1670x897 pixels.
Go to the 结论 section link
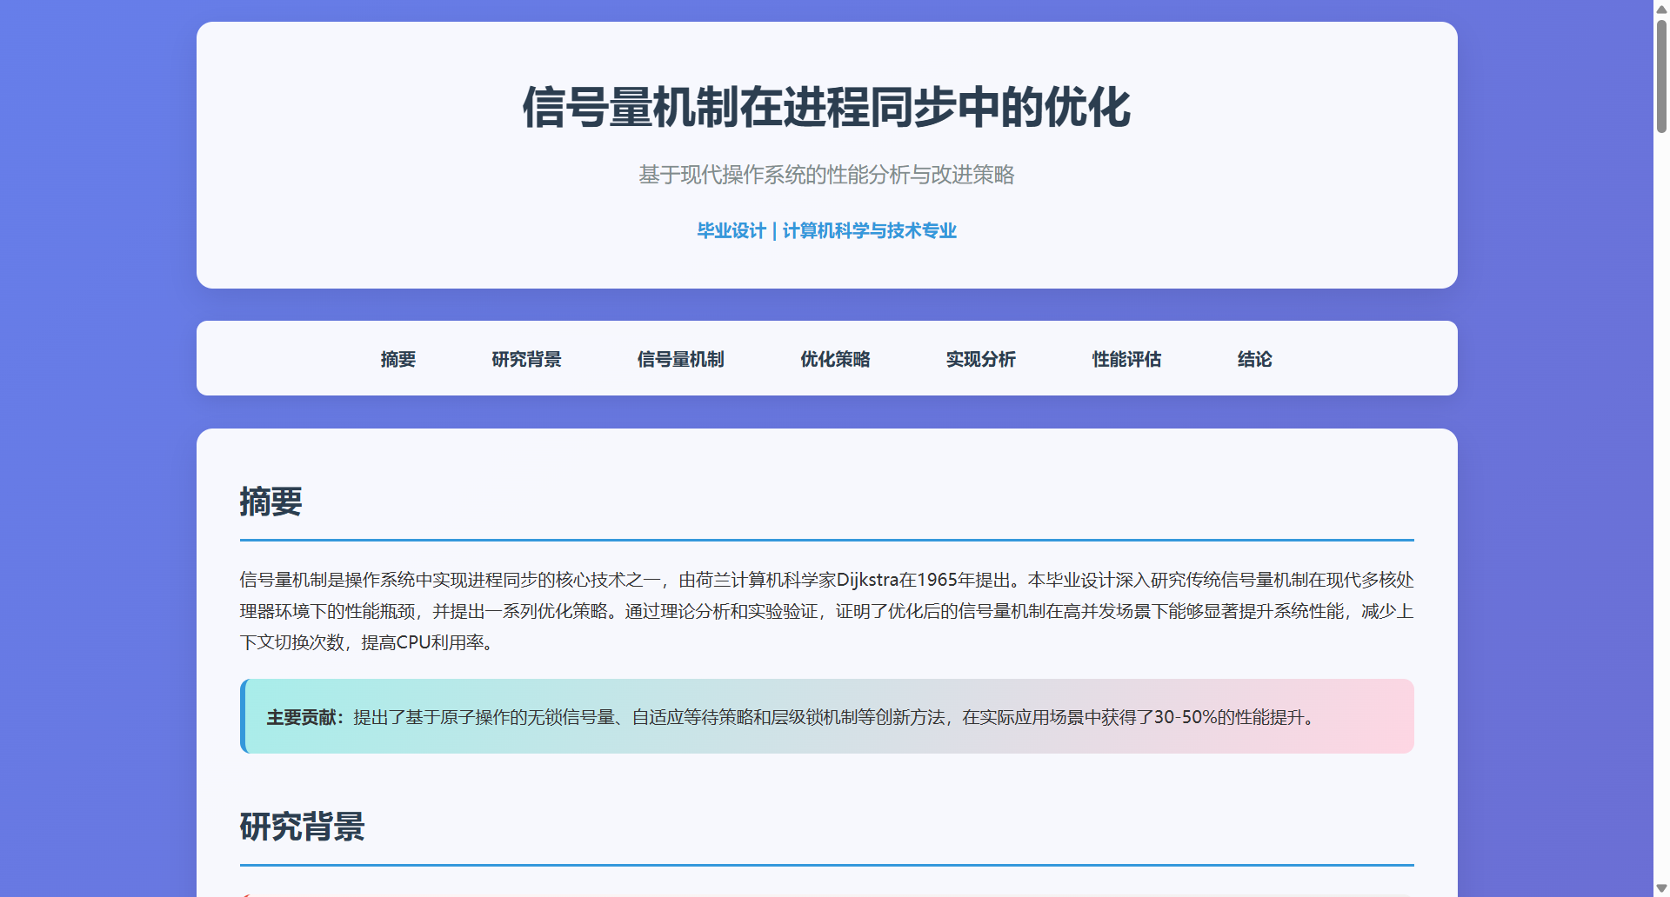click(1254, 359)
